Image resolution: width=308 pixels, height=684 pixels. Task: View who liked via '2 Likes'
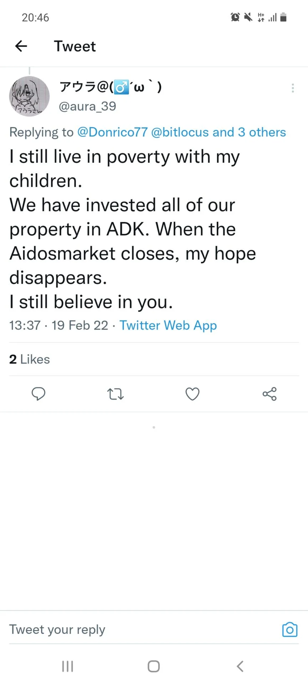[29, 359]
